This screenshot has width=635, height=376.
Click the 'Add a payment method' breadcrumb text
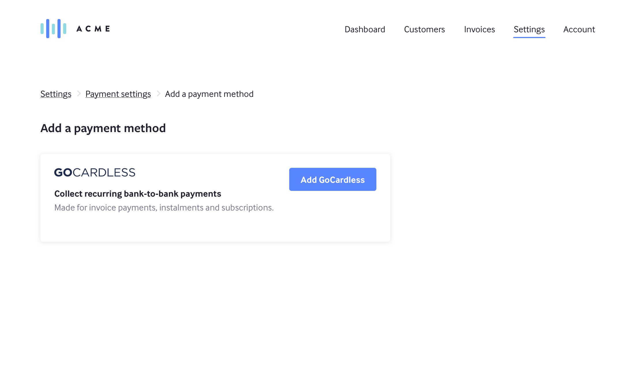[209, 94]
